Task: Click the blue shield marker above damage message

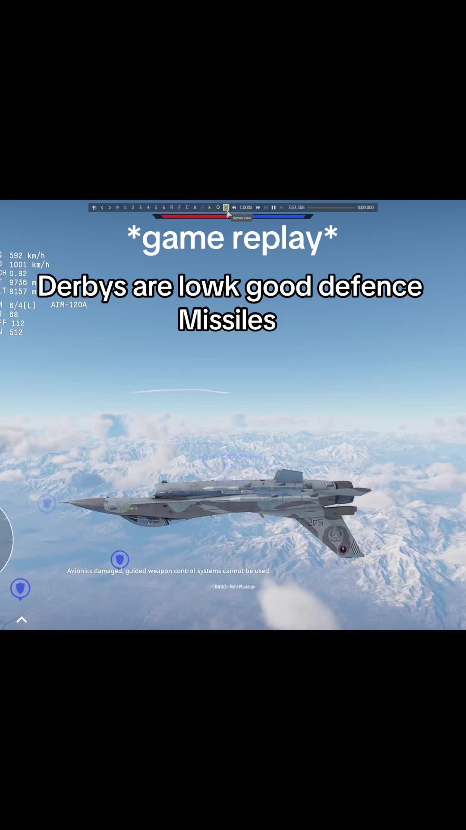Action: (120, 559)
